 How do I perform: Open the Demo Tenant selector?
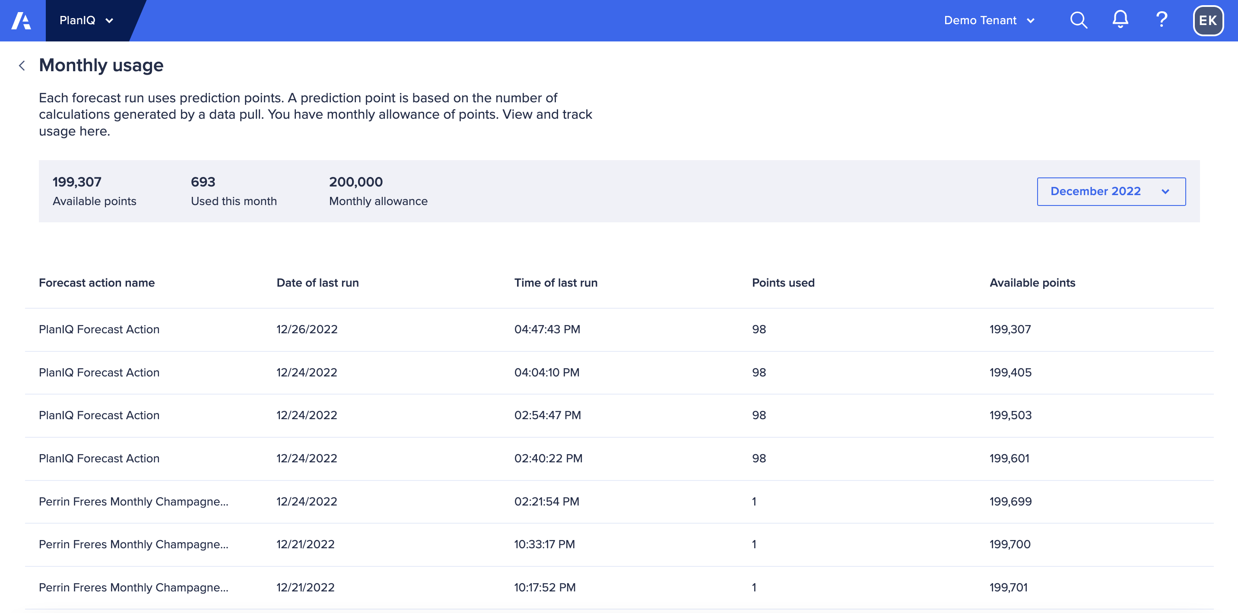pos(989,20)
